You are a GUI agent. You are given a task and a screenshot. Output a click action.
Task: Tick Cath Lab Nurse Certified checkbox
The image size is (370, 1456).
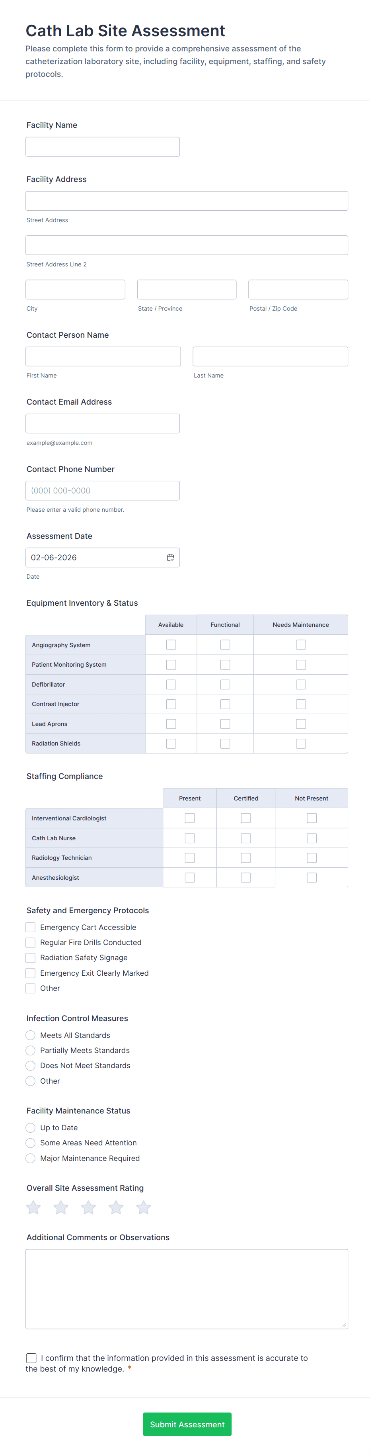coord(246,838)
